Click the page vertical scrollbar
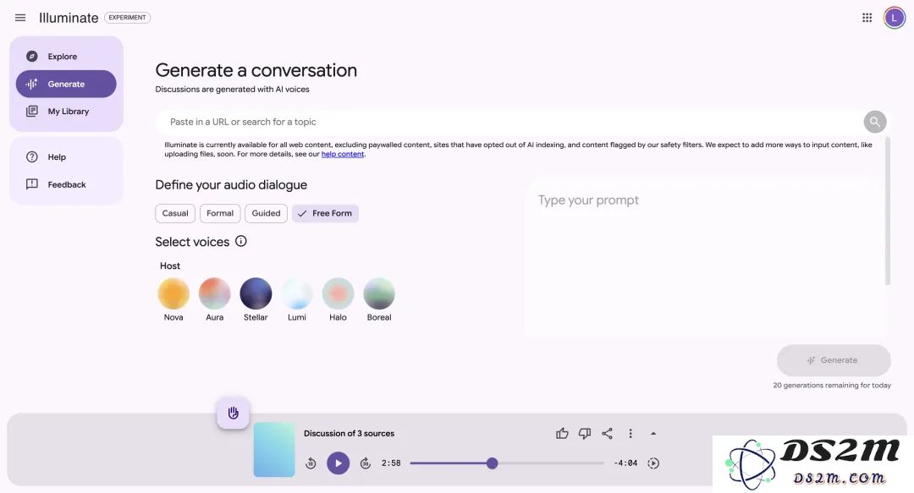 click(x=888, y=211)
